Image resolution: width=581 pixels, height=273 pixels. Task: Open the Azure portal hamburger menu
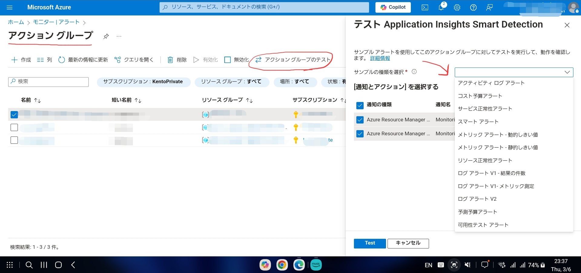pos(10,8)
